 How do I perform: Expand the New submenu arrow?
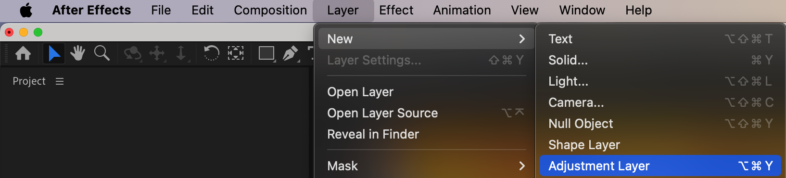pyautogui.click(x=522, y=39)
